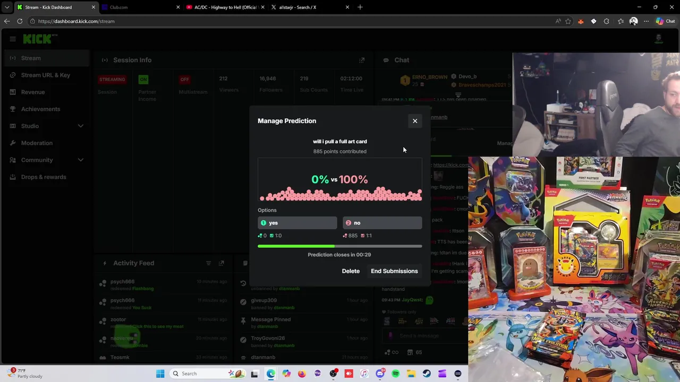Select the 'no' prediction option

[382, 223]
